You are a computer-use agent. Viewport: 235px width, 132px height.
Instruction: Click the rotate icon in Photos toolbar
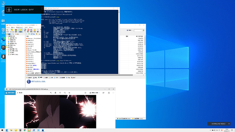pos(65,93)
